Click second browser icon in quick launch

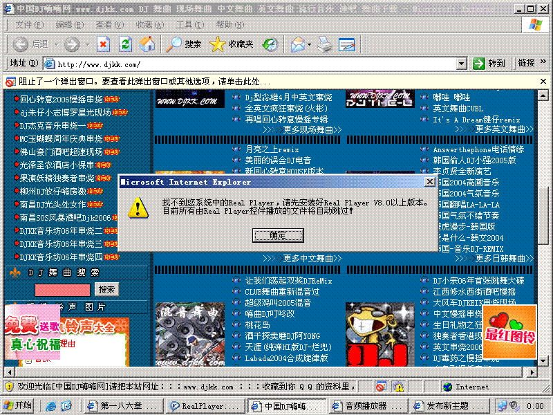point(66,406)
